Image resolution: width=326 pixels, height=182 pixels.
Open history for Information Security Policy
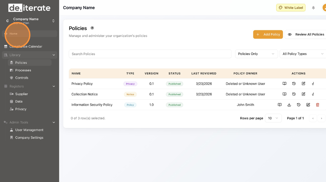[x=298, y=105]
